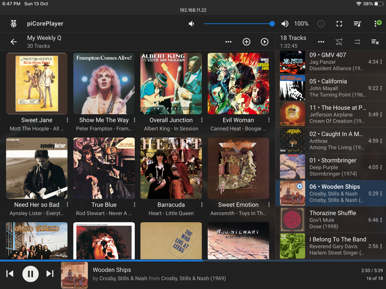Click Crosby, Stills & Nash artist link

(x=123, y=278)
